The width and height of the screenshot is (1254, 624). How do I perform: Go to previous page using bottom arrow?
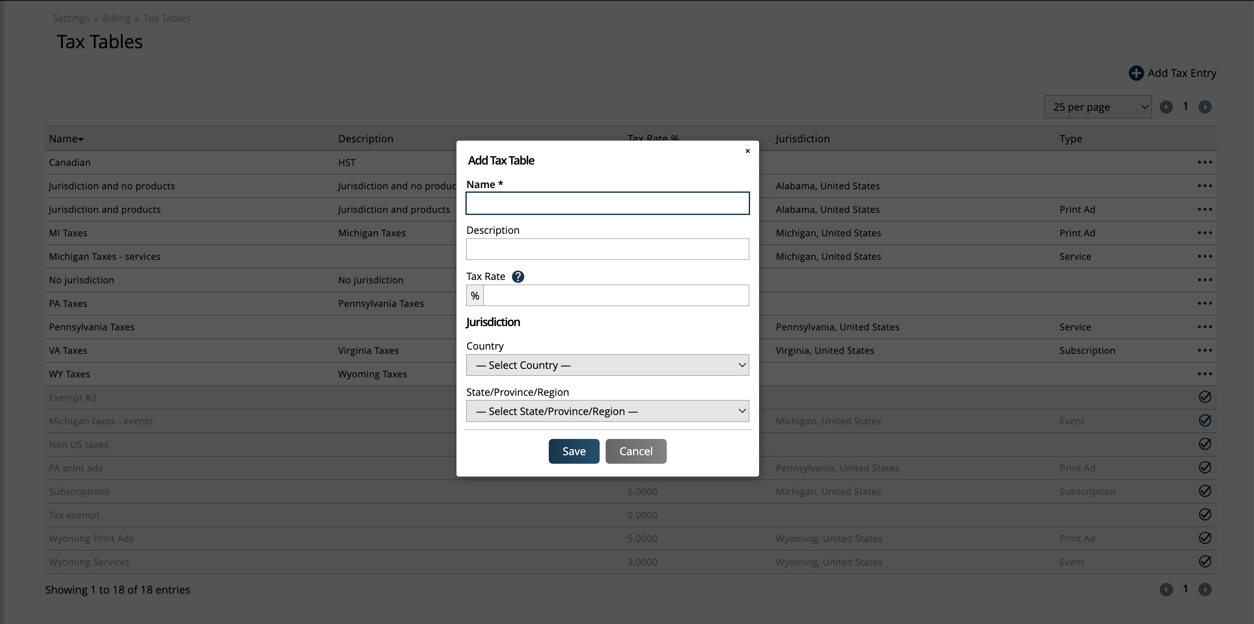(1166, 589)
